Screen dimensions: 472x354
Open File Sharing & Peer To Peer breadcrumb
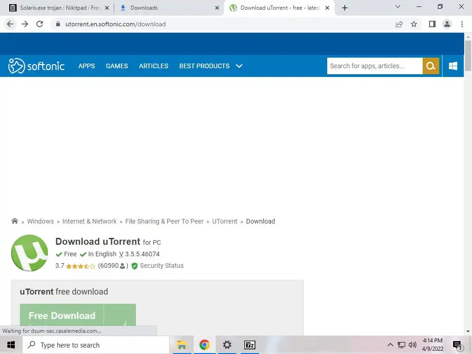click(x=165, y=221)
